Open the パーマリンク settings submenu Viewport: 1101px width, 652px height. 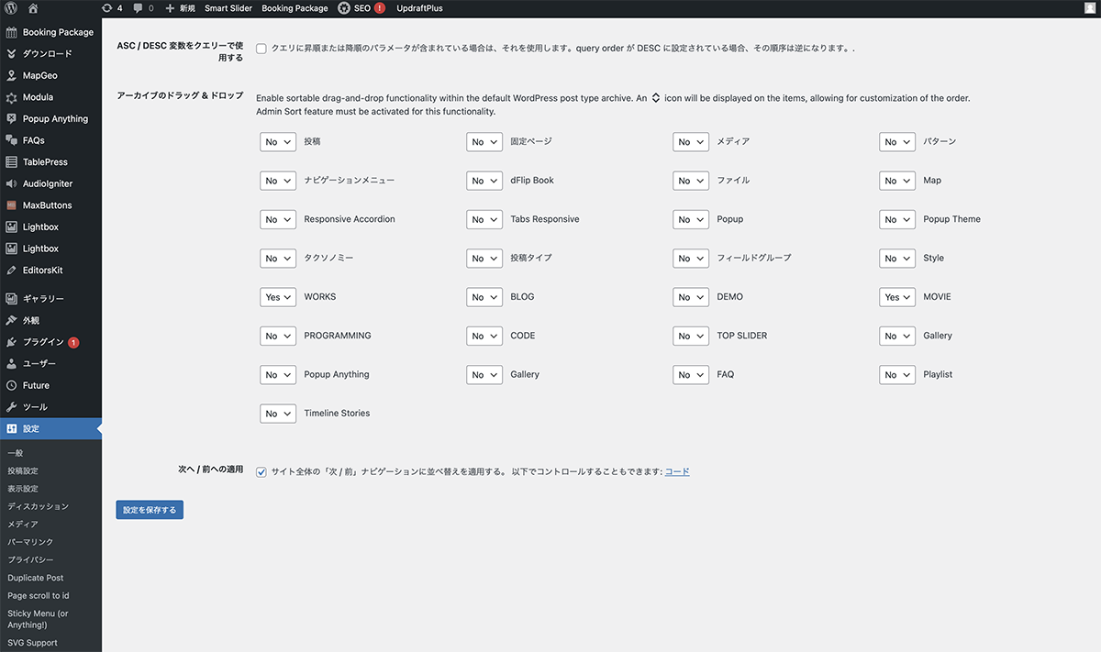pyautogui.click(x=30, y=542)
